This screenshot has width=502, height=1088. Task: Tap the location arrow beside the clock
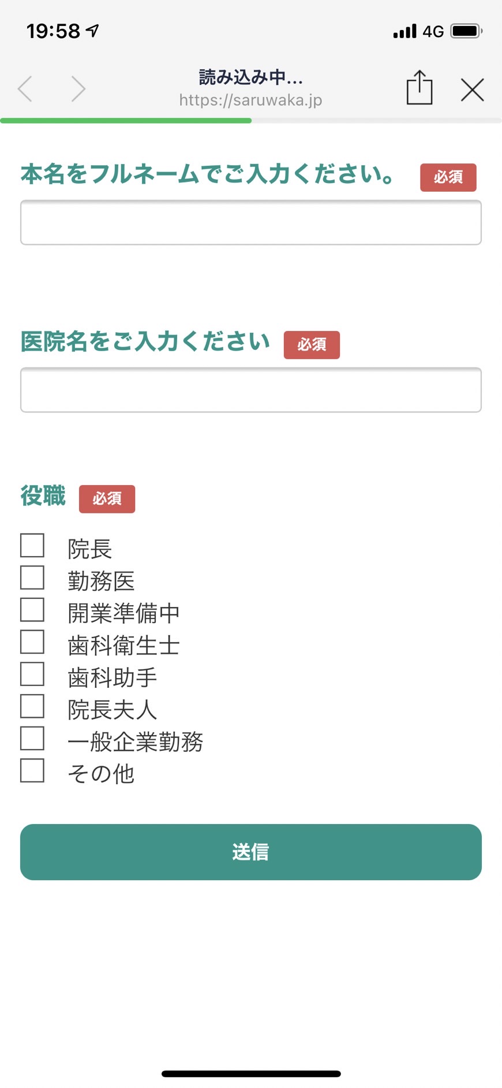[x=92, y=31]
